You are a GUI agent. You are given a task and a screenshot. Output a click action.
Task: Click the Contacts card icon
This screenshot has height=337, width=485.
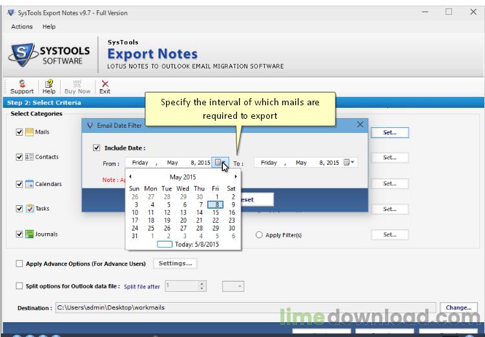(x=30, y=157)
